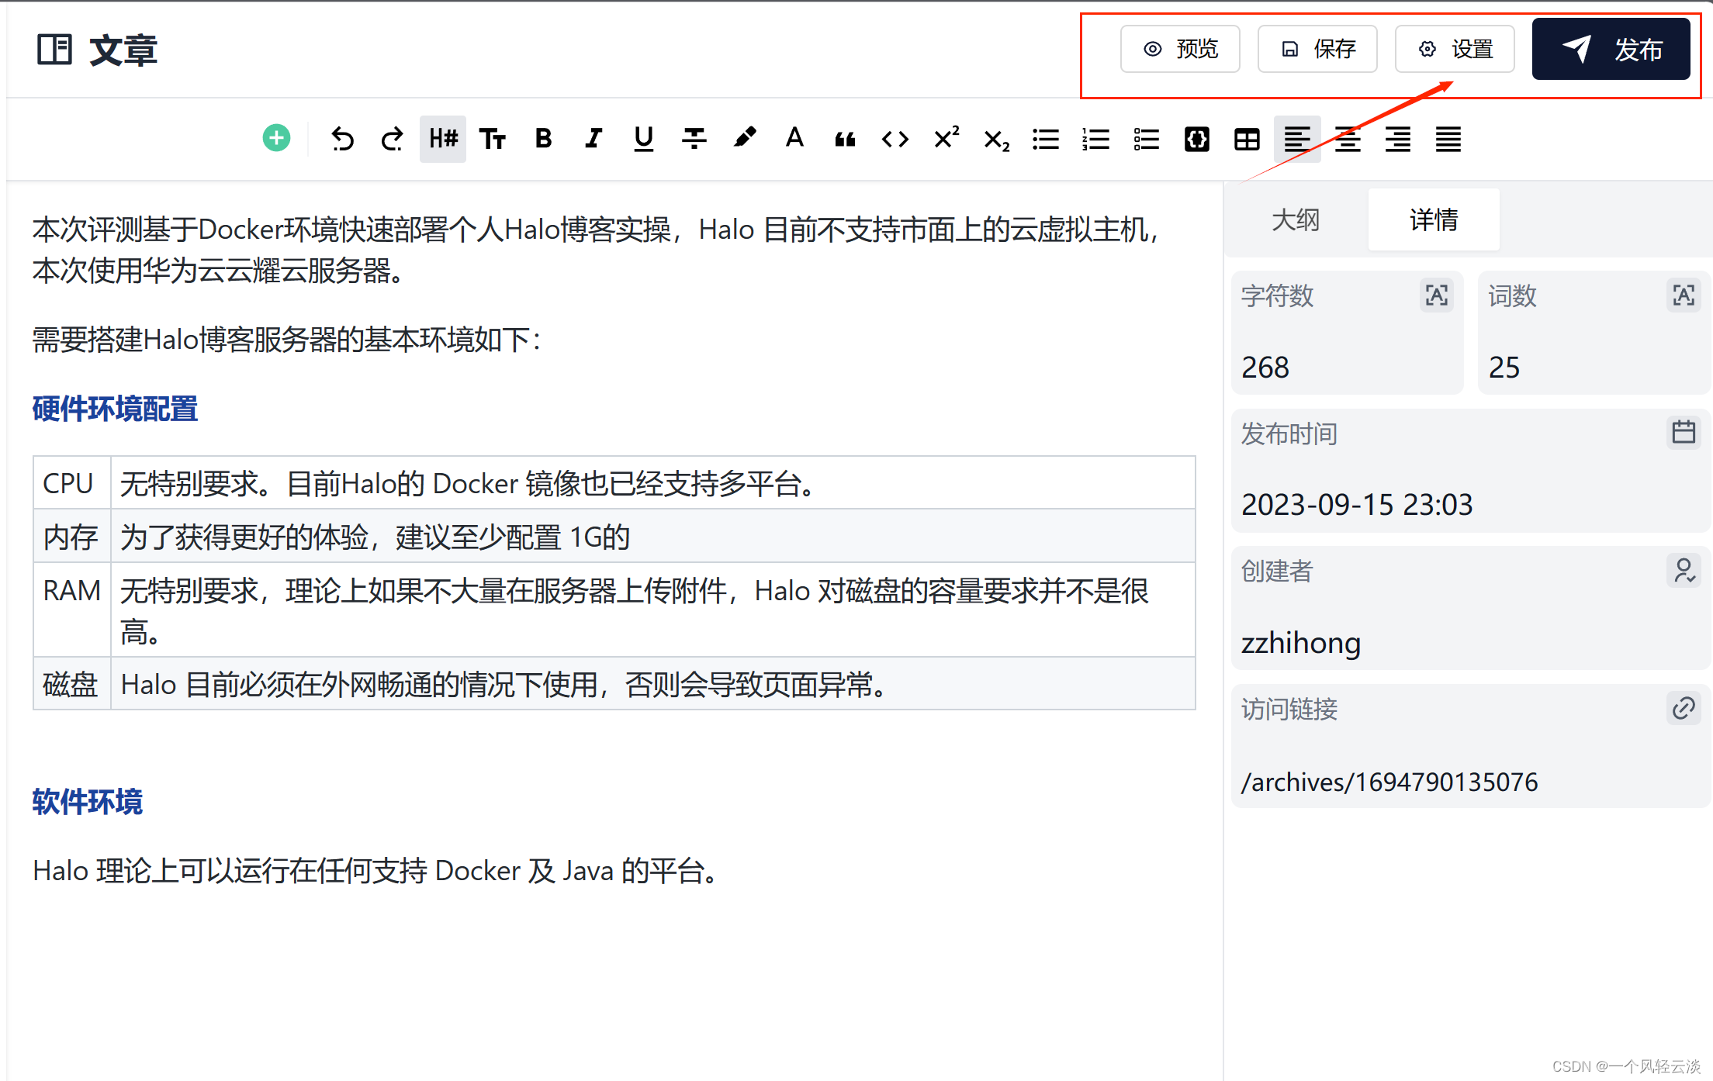
Task: Open the H# heading level dropdown
Action: (x=443, y=139)
